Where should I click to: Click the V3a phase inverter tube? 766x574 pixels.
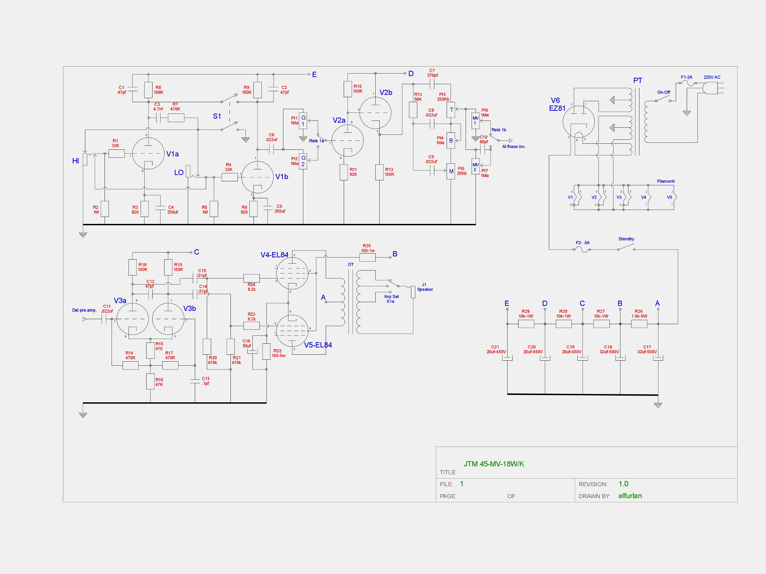(133, 319)
